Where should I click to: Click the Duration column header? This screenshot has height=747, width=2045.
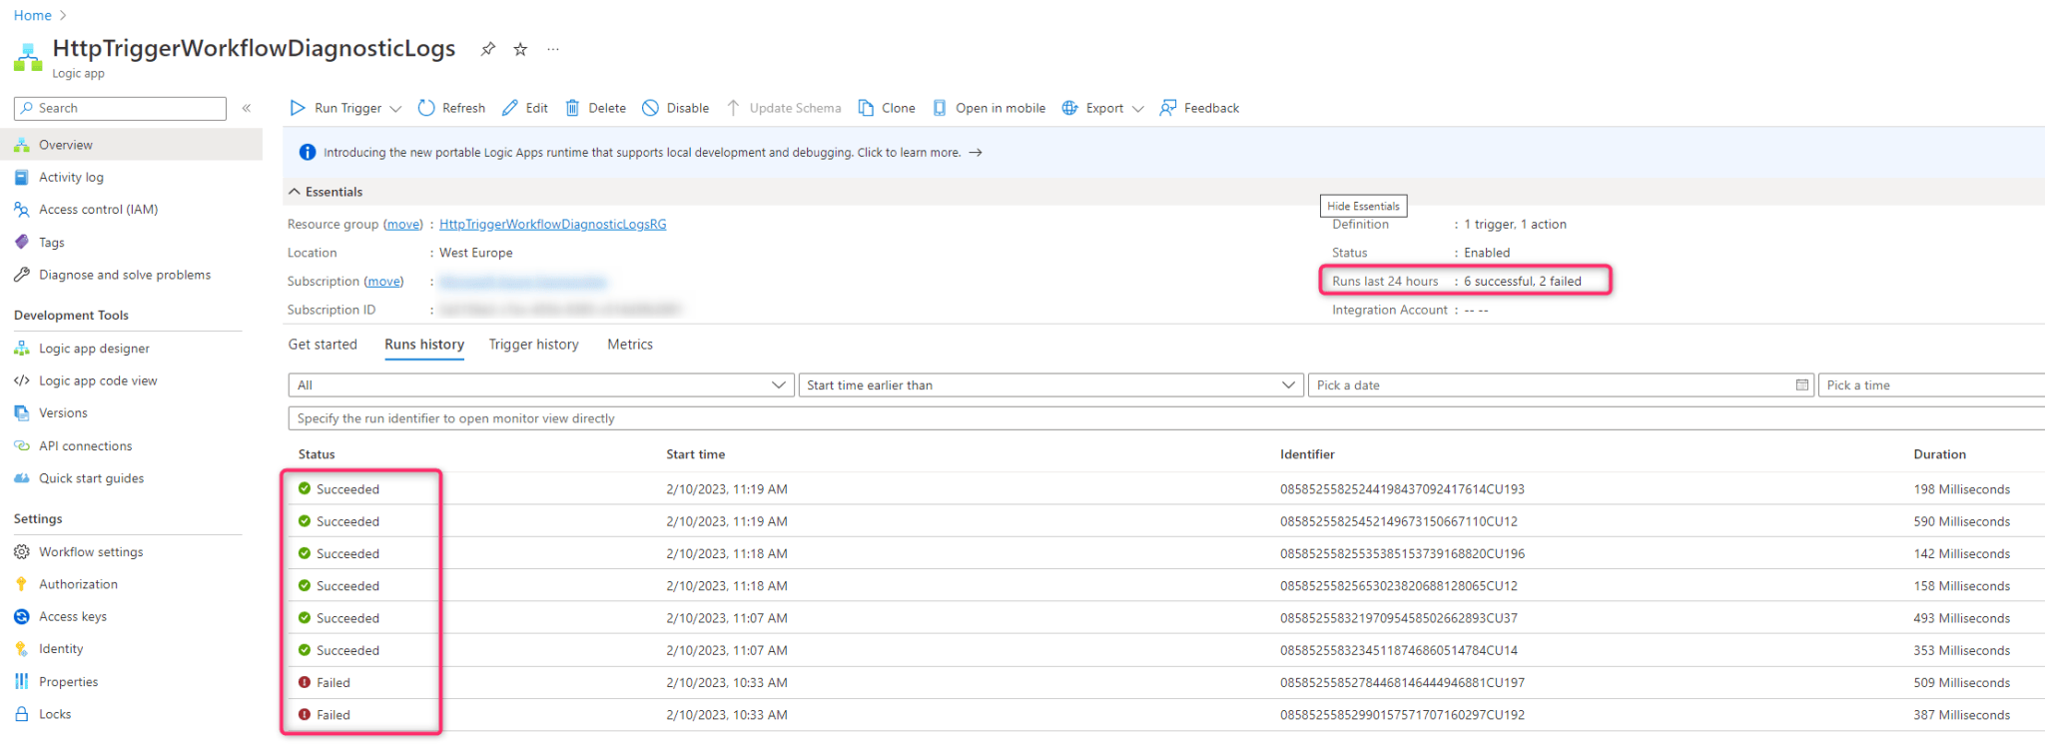click(x=1939, y=454)
